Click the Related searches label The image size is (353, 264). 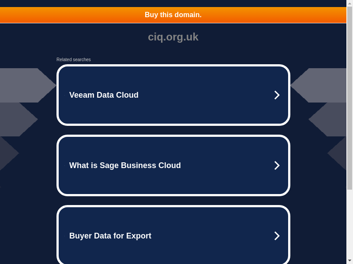(74, 60)
